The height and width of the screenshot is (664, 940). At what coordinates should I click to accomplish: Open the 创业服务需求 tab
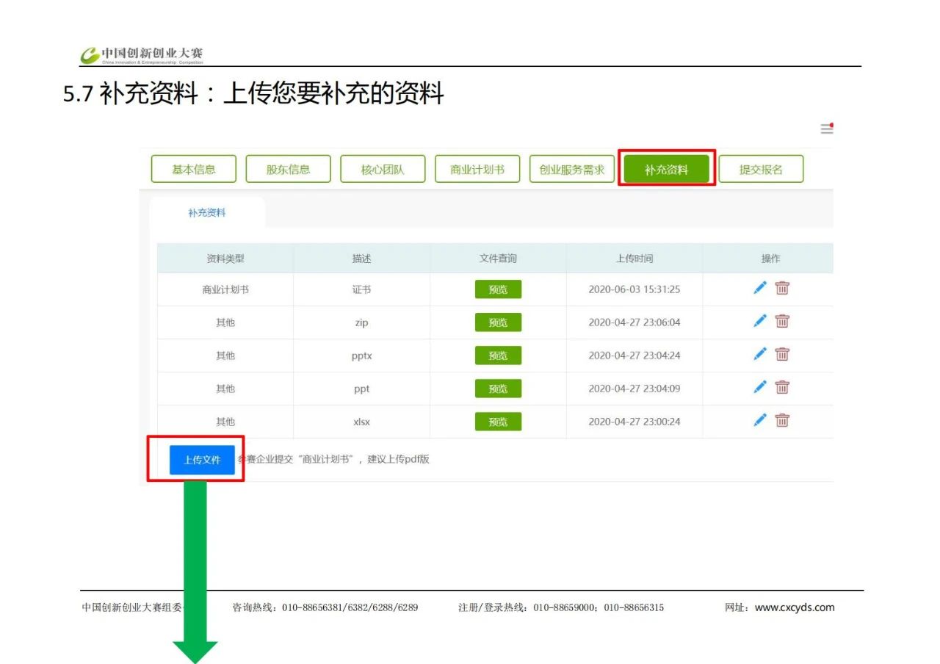coord(572,170)
